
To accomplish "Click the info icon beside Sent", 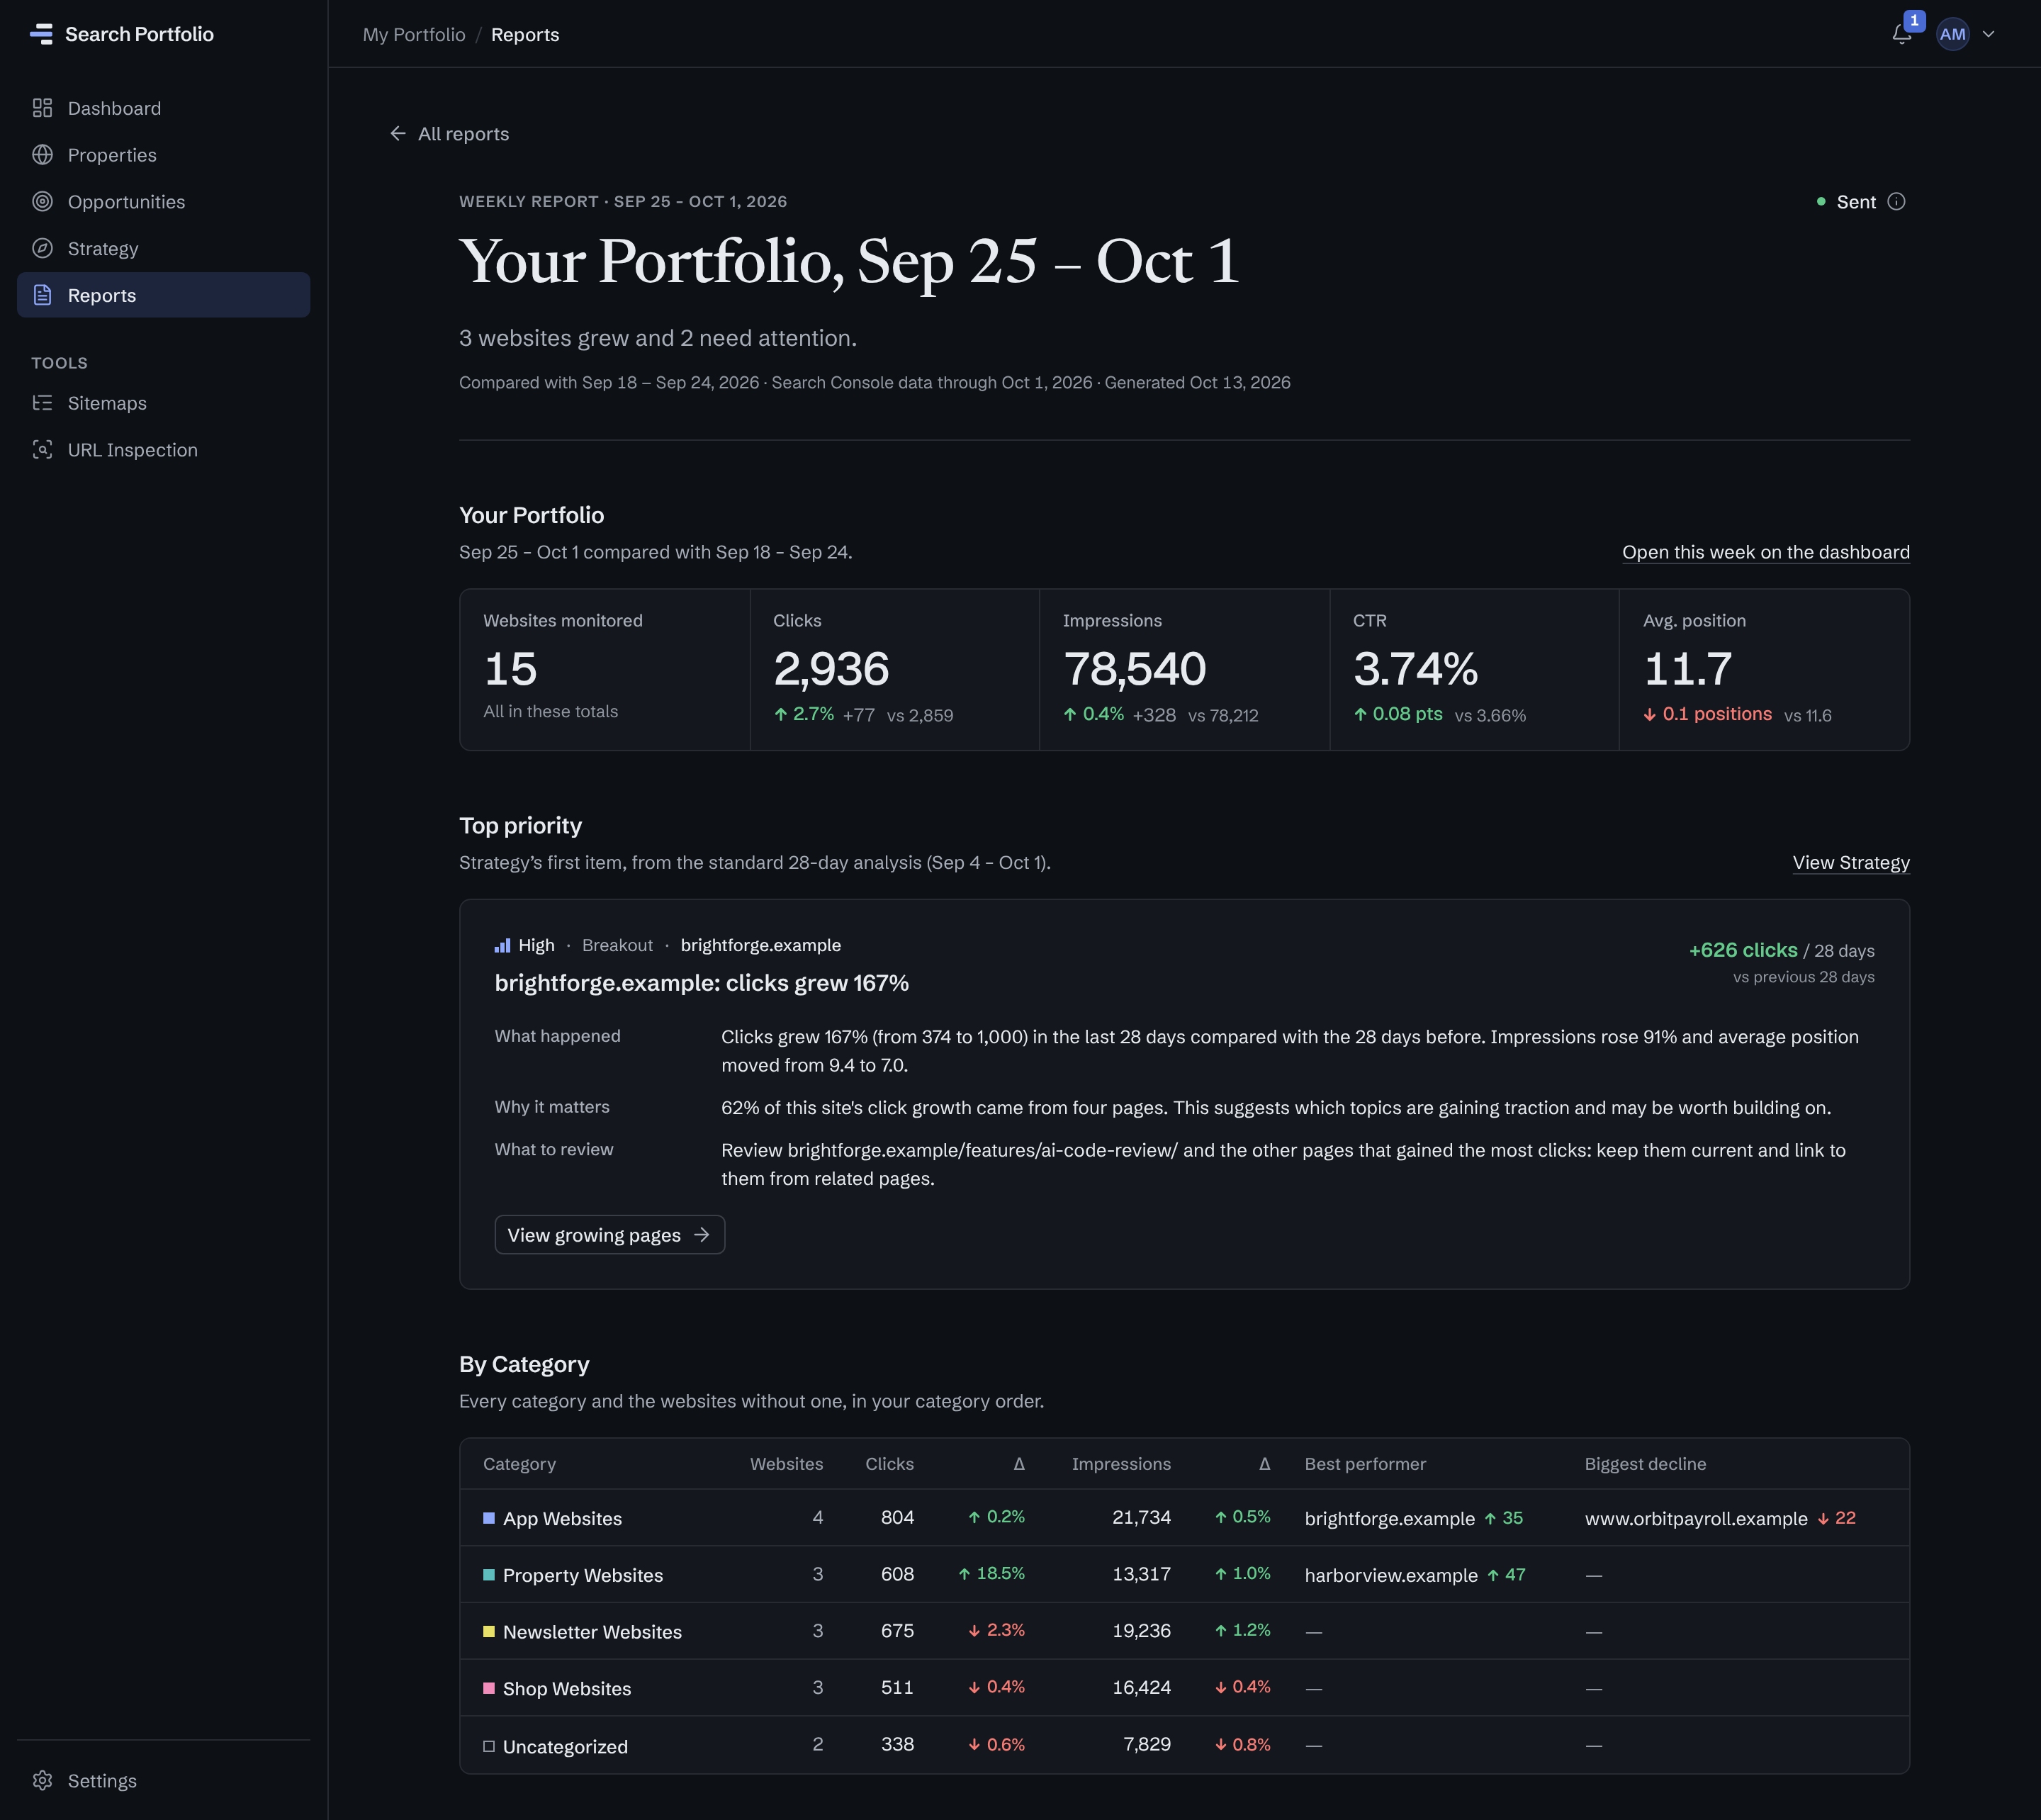I will [x=1896, y=202].
